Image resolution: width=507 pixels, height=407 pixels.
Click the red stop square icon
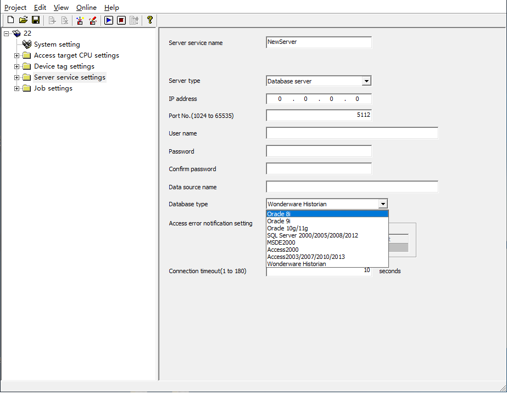[121, 20]
